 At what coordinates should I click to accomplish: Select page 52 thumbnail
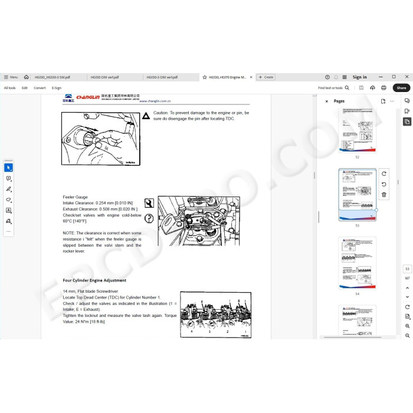[357, 130]
